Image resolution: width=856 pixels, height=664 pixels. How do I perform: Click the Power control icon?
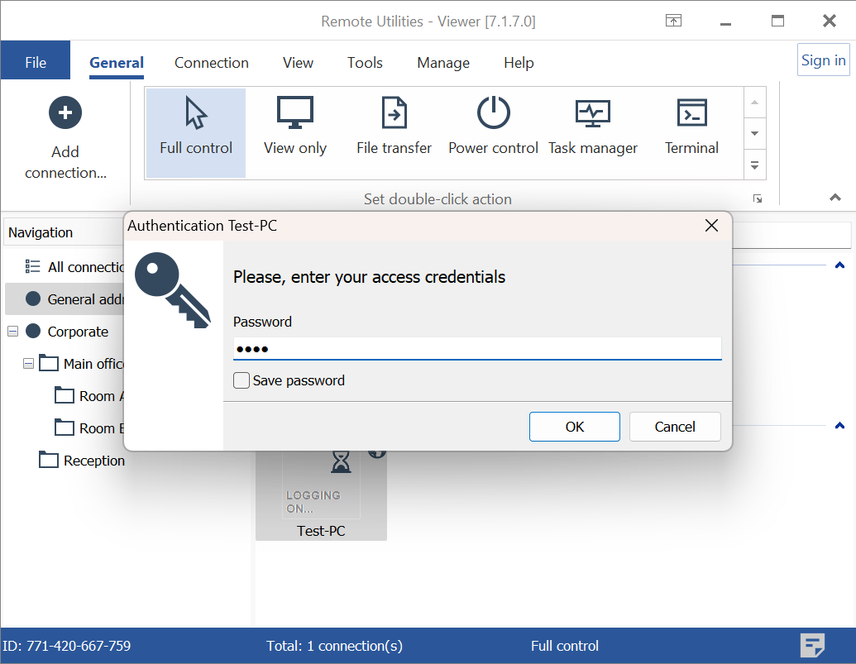point(494,114)
